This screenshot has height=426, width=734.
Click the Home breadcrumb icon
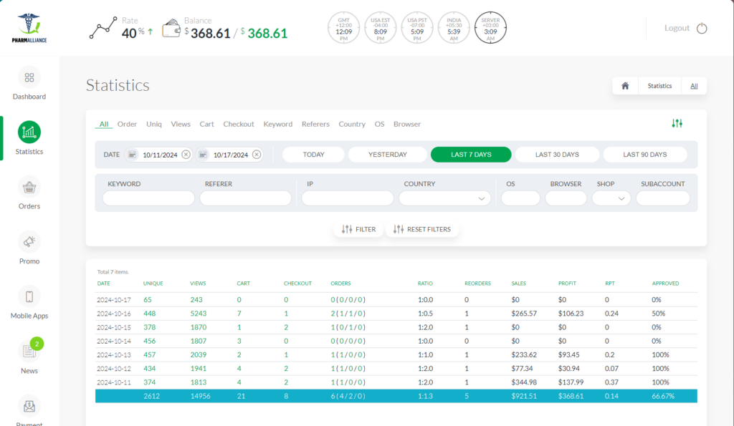tap(625, 86)
